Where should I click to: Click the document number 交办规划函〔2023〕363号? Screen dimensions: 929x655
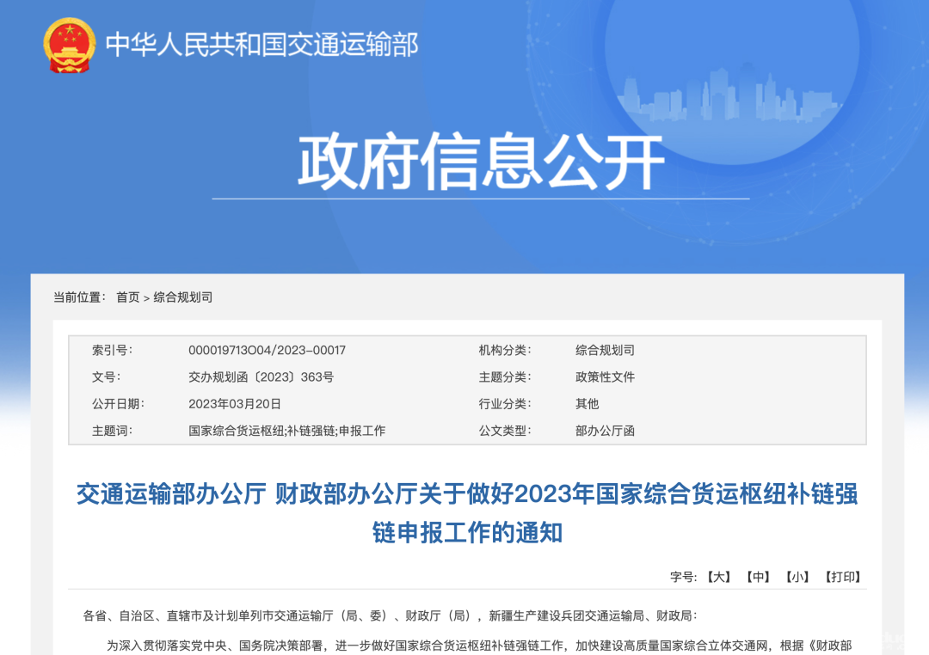click(268, 376)
